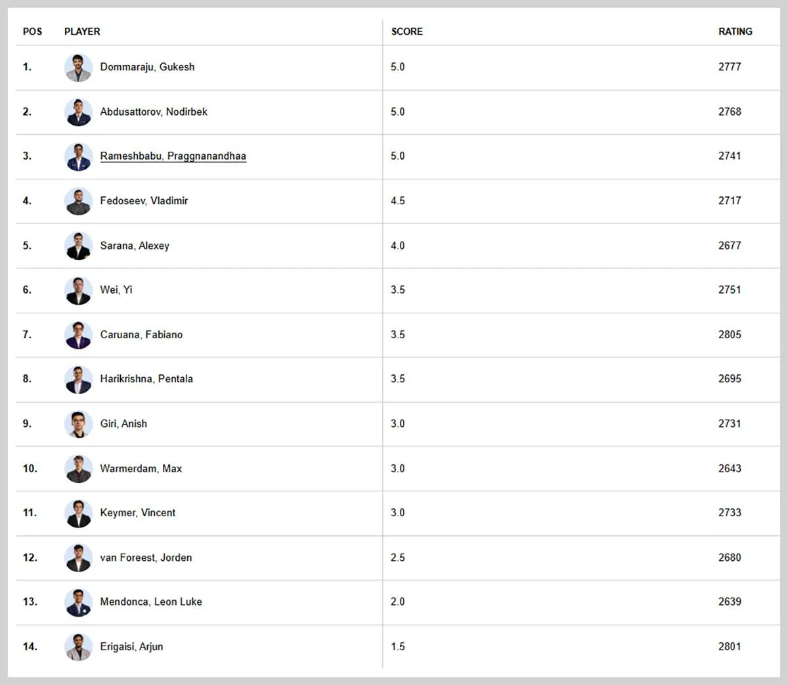Select Caruana's 2805 rating value
Viewport: 788px width, 685px height.
[x=730, y=334]
